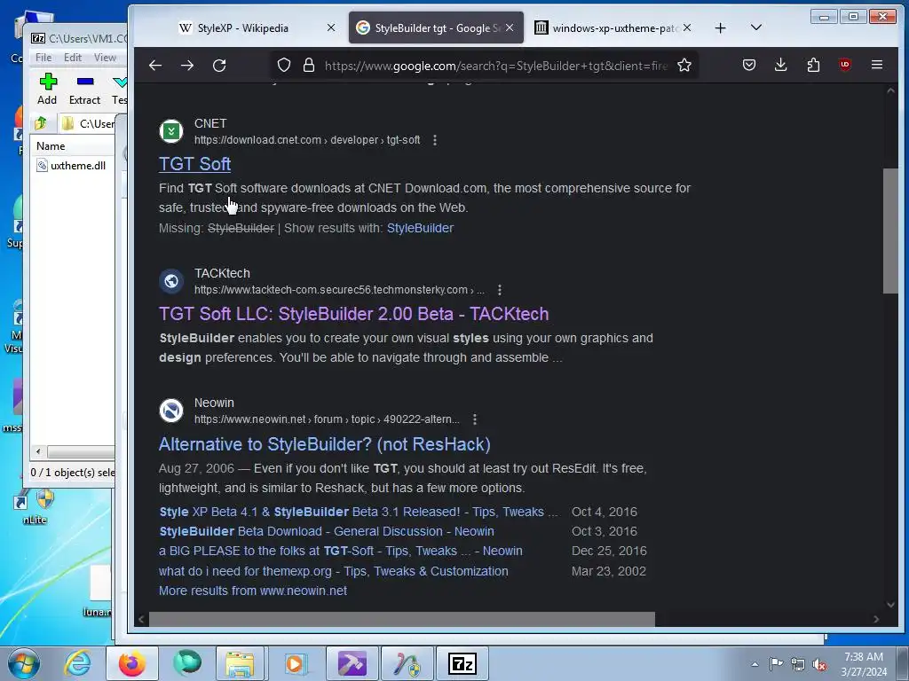Show site security padlock info
Screen dimensions: 909x681
click(x=309, y=66)
